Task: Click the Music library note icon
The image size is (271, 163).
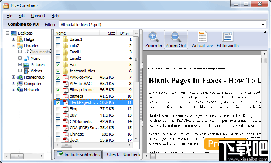Action: (x=26, y=59)
